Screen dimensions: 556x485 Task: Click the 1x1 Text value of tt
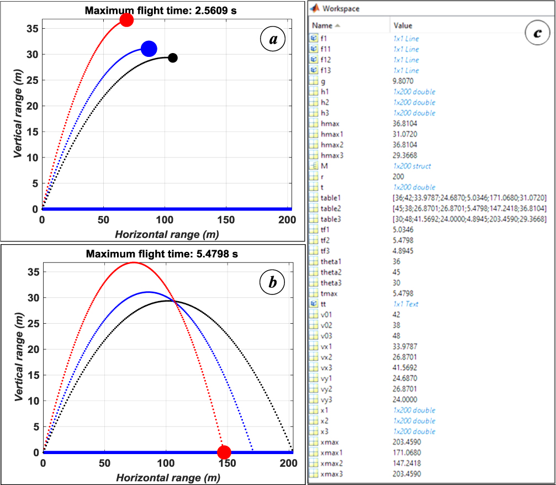click(406, 304)
